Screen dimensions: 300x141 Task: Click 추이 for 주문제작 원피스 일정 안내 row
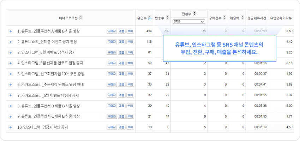[130, 84]
